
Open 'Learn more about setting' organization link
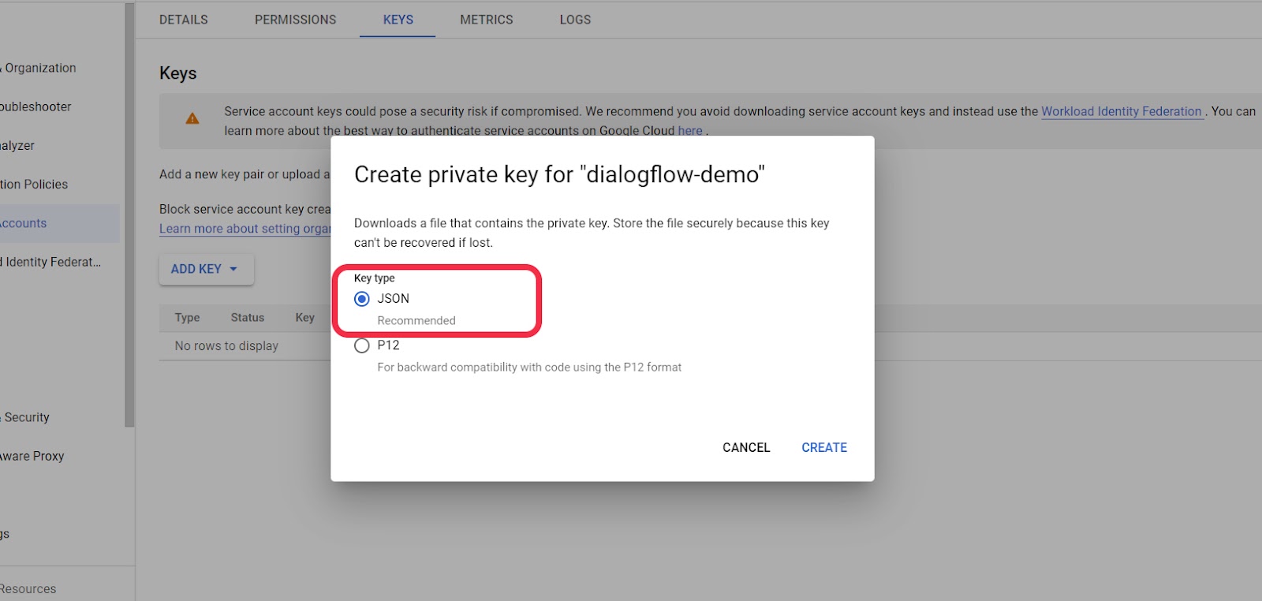(x=245, y=229)
